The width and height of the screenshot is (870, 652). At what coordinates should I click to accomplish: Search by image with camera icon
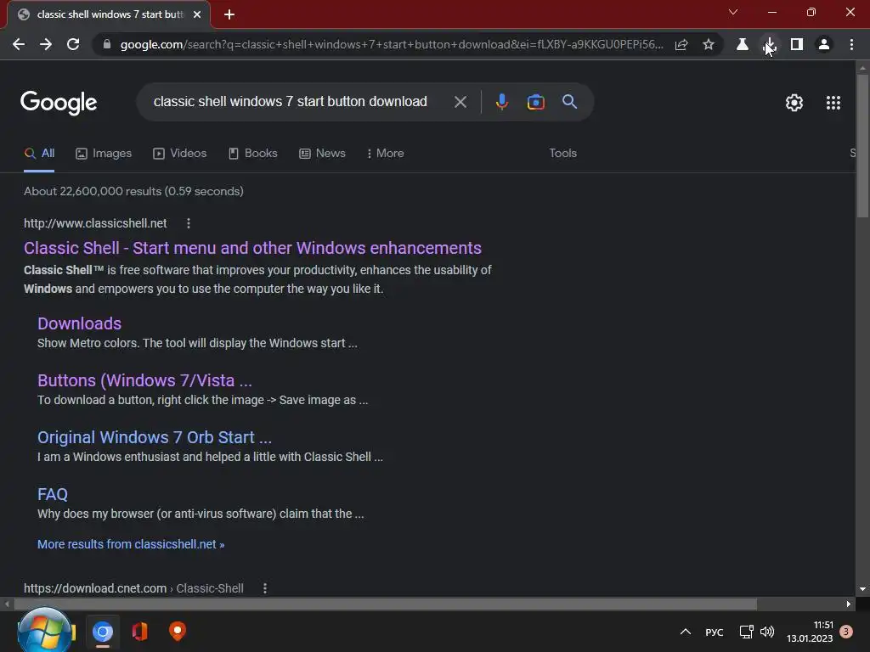click(535, 102)
